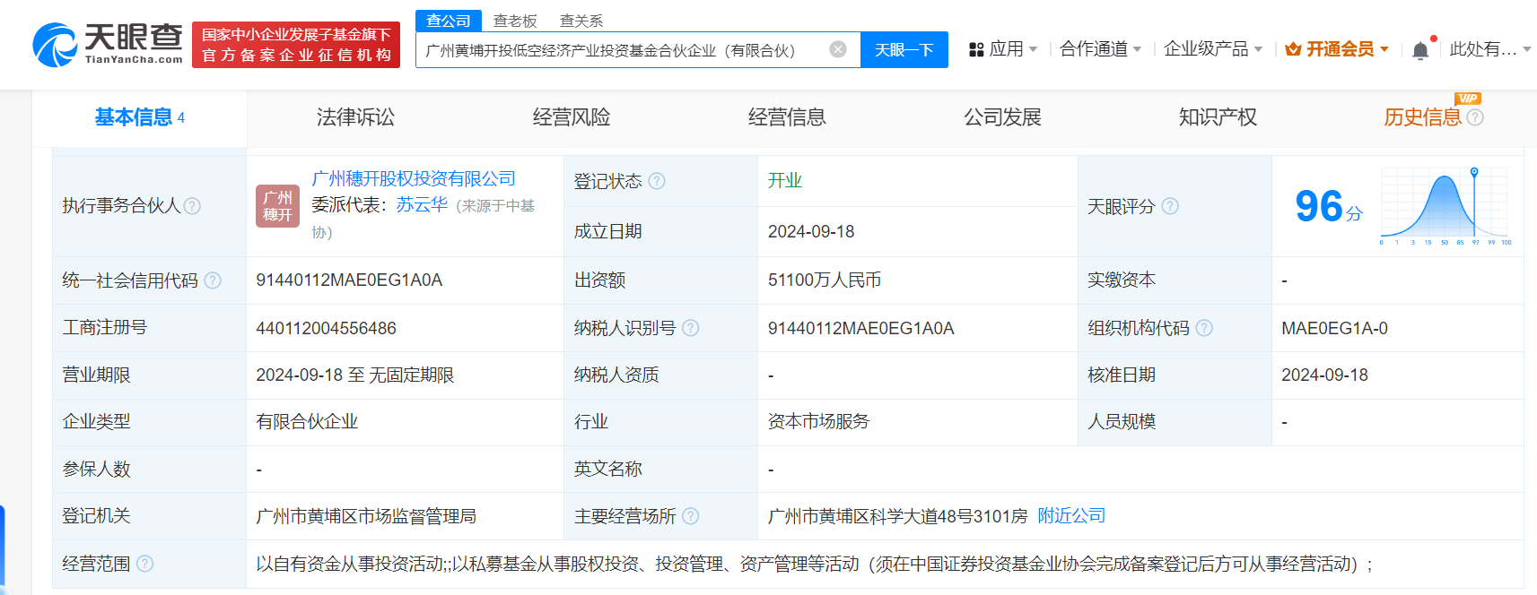Select the 有限合伙企业 enterprise type
Image resolution: width=1537 pixels, height=595 pixels.
pyautogui.click(x=307, y=422)
